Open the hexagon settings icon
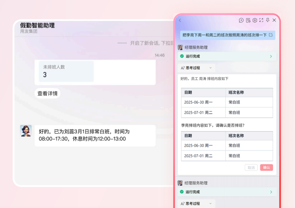Viewport: 295px width, 208px height. pos(255,20)
